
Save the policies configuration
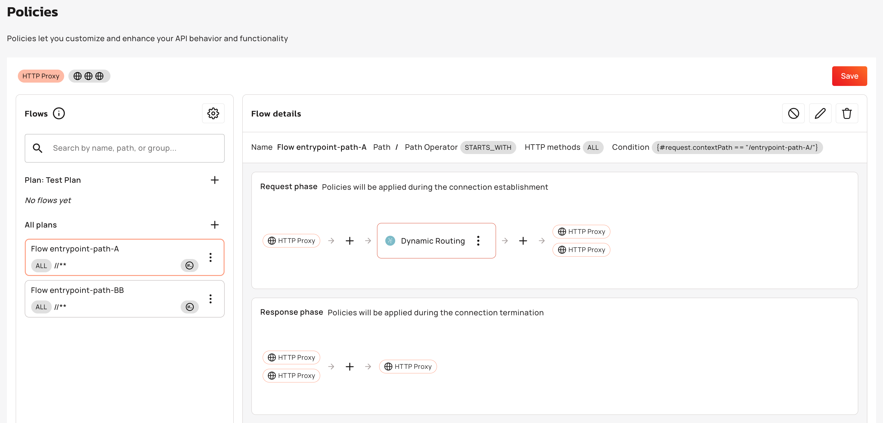(849, 76)
